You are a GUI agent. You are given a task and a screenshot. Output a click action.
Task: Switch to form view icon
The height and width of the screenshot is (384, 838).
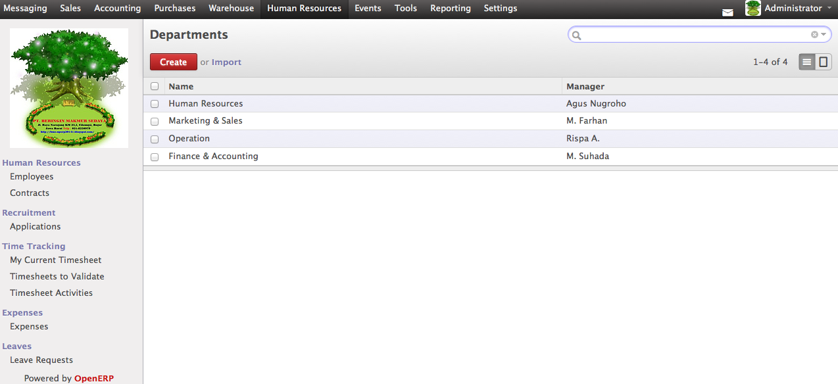[x=824, y=62]
